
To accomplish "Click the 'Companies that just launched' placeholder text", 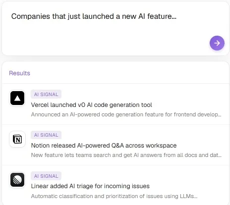I will coord(94,16).
